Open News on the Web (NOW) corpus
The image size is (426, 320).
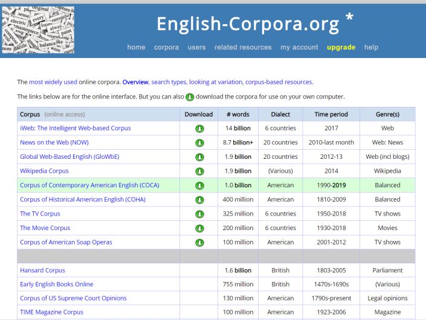tap(54, 142)
